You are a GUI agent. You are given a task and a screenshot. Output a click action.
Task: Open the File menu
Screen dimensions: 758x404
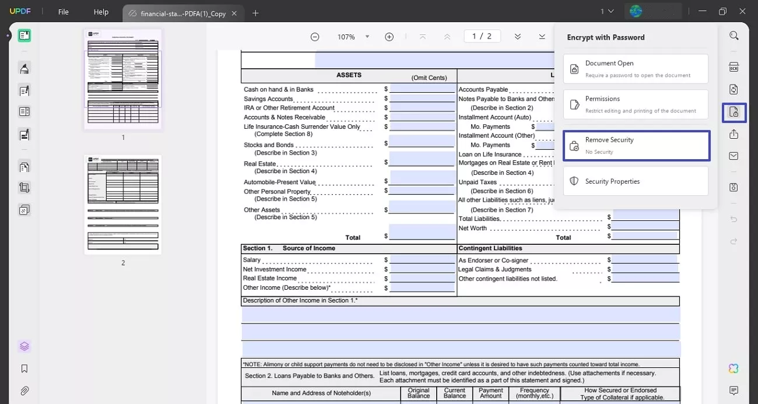(x=63, y=12)
